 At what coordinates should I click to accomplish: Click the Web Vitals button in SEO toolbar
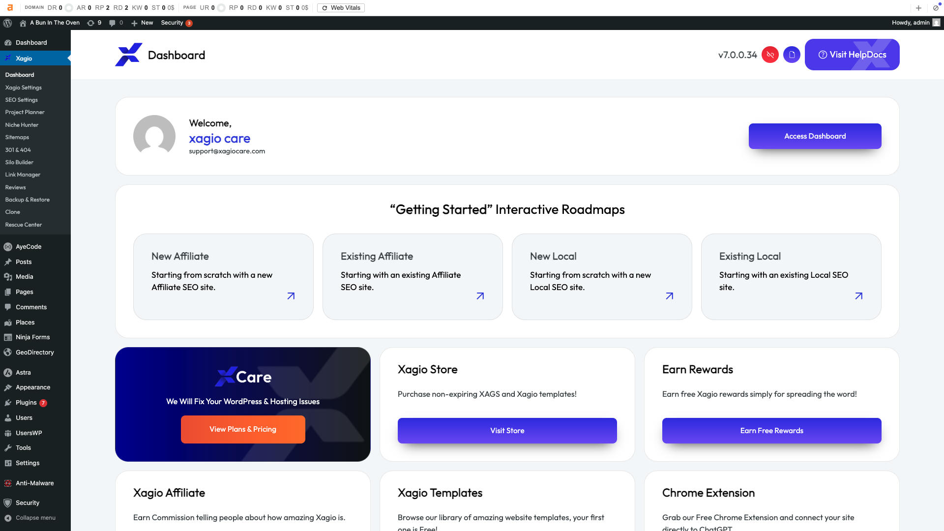click(341, 8)
